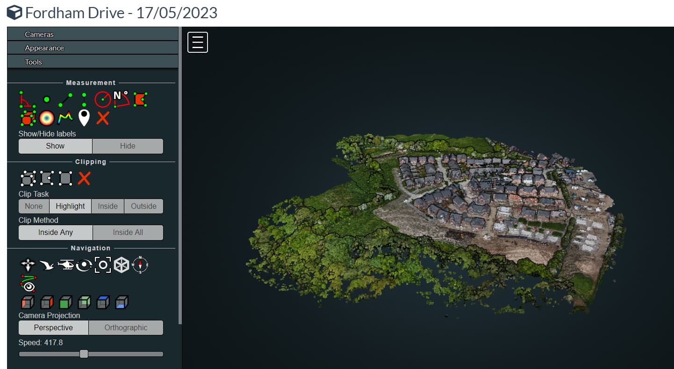This screenshot has width=674, height=369.
Task: Change camera projection to Orthographic
Action: pos(126,327)
